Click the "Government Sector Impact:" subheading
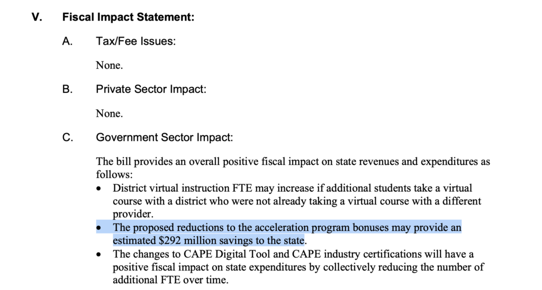Screen dimensions: 542x290 click(x=164, y=138)
